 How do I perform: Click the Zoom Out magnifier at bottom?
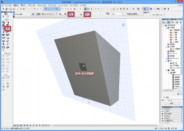(30, 125)
